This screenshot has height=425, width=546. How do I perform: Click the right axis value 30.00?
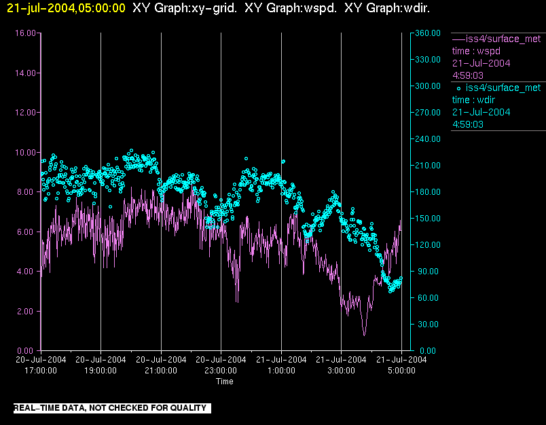429,324
